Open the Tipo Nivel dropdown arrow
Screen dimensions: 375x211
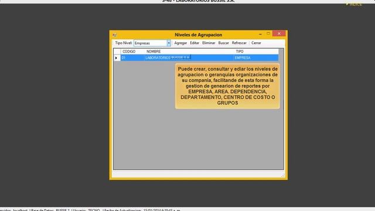click(x=169, y=43)
